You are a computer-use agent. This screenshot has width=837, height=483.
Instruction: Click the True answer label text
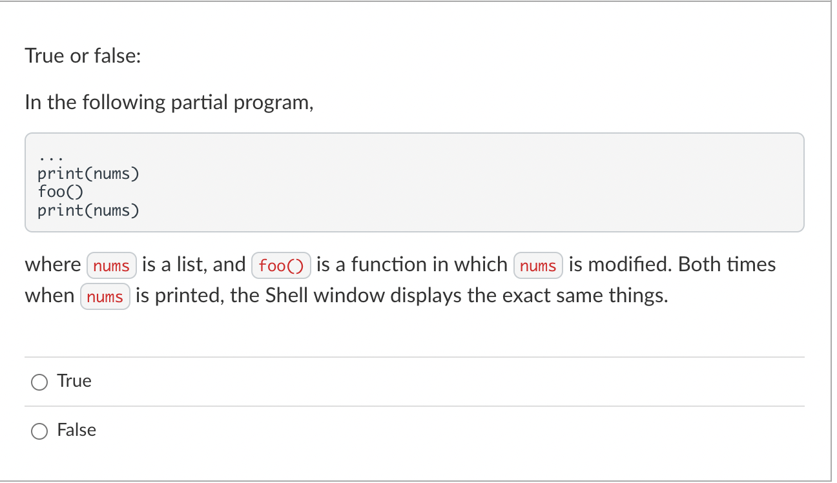click(76, 381)
